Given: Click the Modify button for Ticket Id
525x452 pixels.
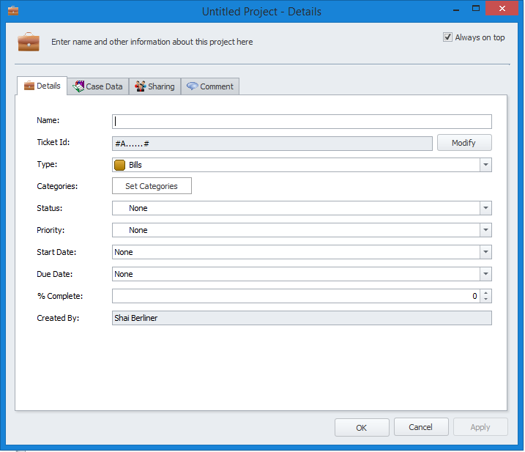Looking at the screenshot, I should click(464, 143).
